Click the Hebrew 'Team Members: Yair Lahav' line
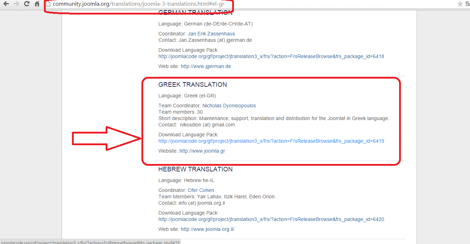Image resolution: width=470 pixels, height=244 pixels. (x=217, y=197)
